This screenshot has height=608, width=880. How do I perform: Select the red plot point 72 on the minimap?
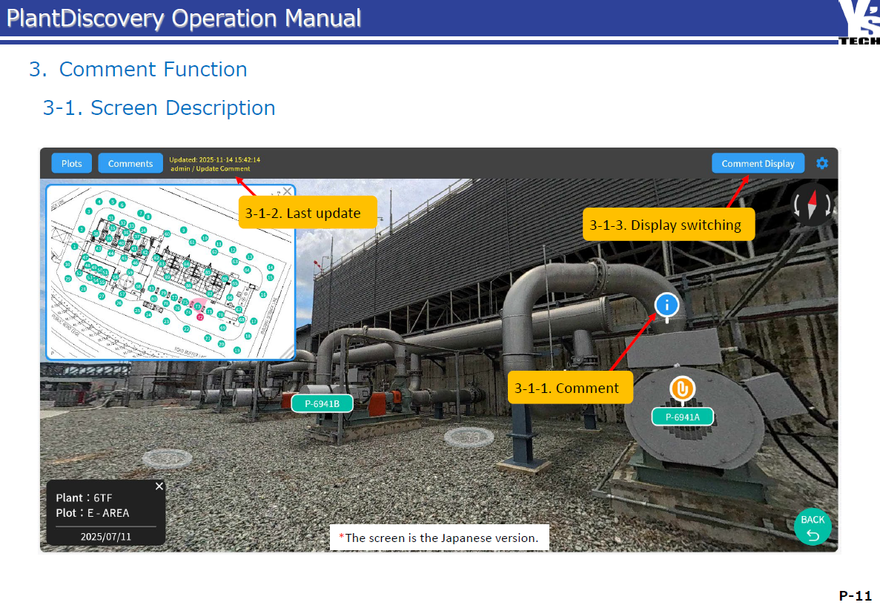click(199, 316)
